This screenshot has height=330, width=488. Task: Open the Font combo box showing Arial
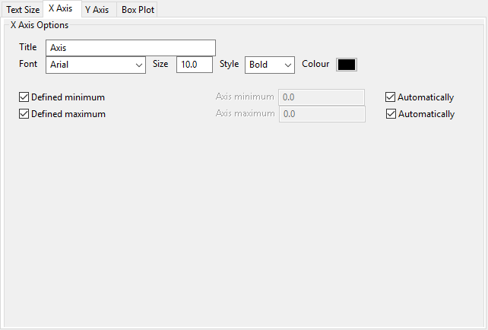click(90, 65)
